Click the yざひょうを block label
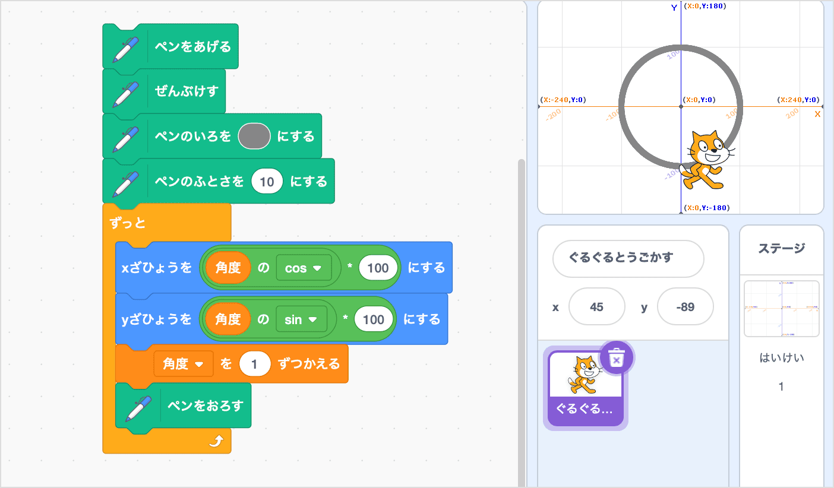The height and width of the screenshot is (488, 834). pos(157,319)
